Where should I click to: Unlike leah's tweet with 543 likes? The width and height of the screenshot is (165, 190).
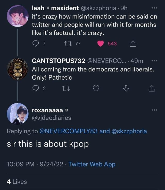(100, 44)
